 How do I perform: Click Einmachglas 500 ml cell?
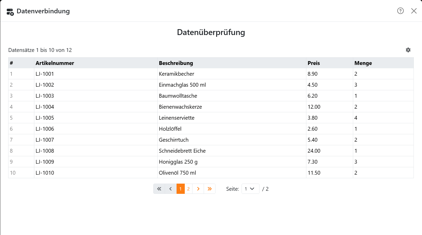(x=232, y=85)
